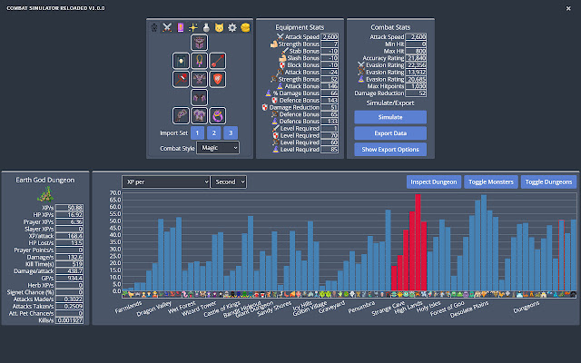Open the Levels tab with crossed swords
Image resolution: width=581 pixels, height=363 pixels.
coord(167,27)
